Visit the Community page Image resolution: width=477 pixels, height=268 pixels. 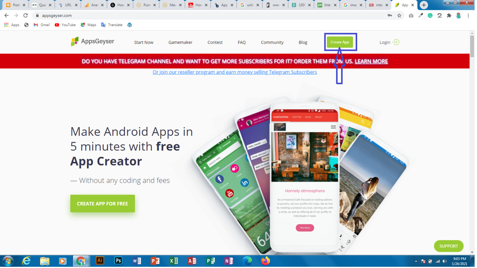272,42
